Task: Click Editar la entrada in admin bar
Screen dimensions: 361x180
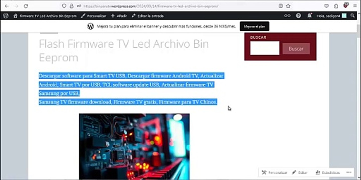Action: coord(148,16)
